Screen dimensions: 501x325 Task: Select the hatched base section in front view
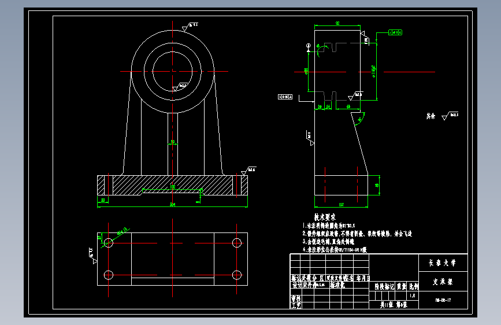click(173, 185)
